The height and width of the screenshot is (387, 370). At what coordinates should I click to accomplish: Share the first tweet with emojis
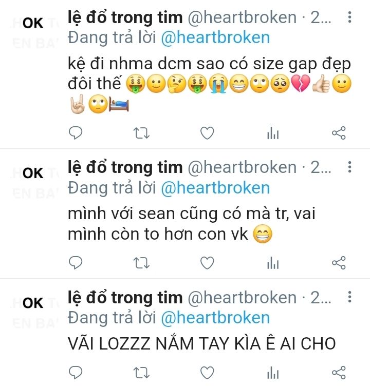pyautogui.click(x=339, y=133)
